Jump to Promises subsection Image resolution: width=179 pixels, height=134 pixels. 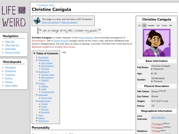click(45, 69)
